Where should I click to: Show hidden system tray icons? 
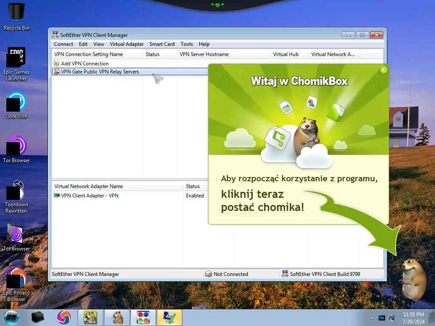click(371, 318)
